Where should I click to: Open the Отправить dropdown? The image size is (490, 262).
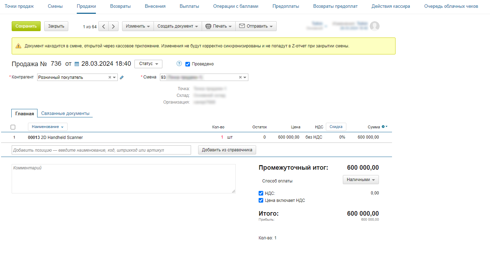(x=256, y=27)
